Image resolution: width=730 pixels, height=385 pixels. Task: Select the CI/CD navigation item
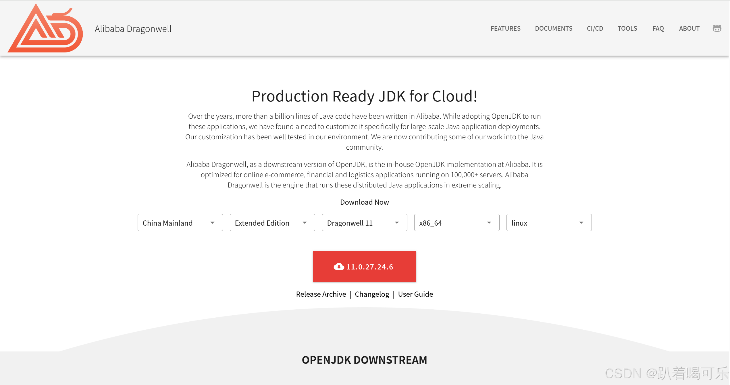click(x=595, y=28)
